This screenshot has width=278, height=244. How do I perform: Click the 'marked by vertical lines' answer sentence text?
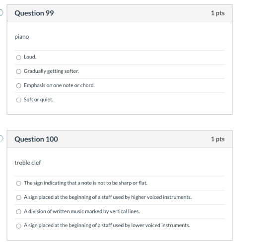82,211
